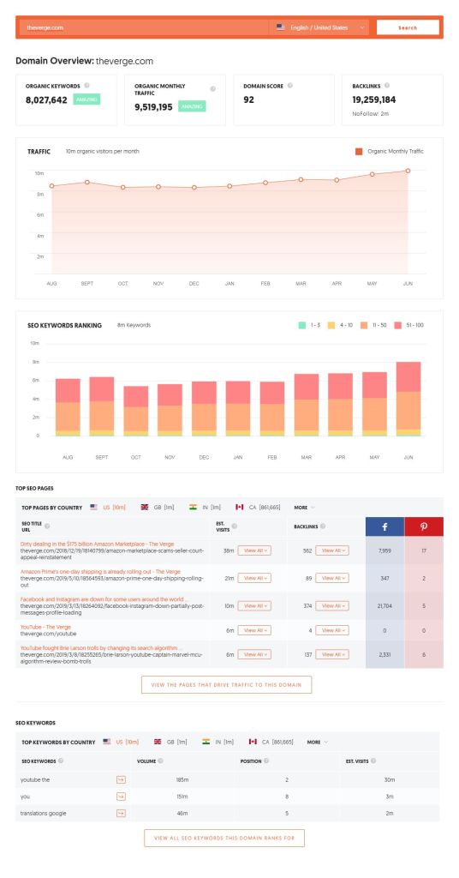This screenshot has height=878, width=459.
Task: Click the help icon beside Position column header
Action: click(x=266, y=761)
